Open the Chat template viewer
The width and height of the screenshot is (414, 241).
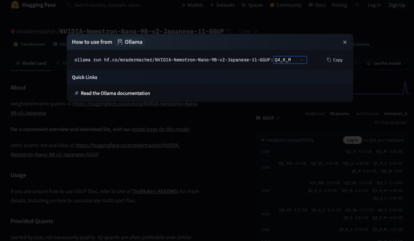click(x=390, y=123)
